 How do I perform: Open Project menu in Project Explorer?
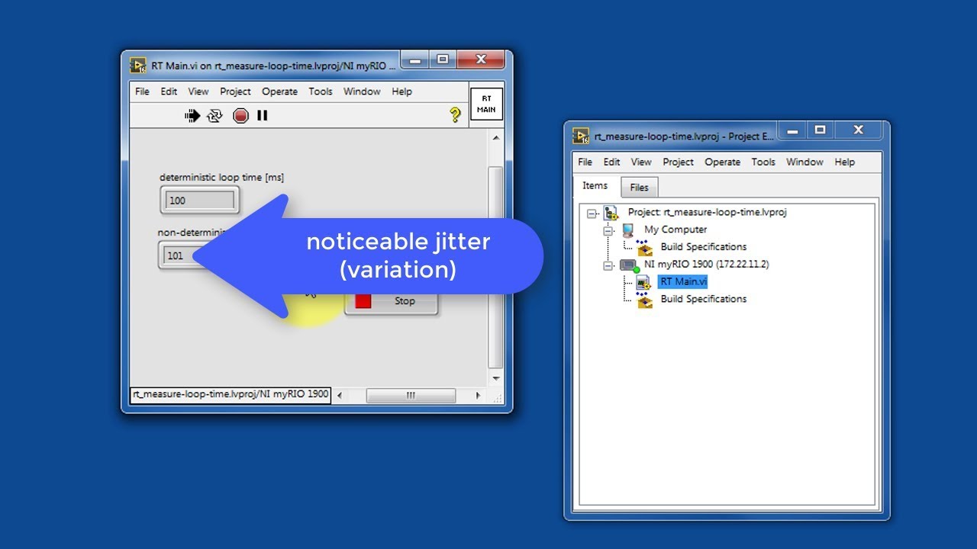[x=678, y=162]
